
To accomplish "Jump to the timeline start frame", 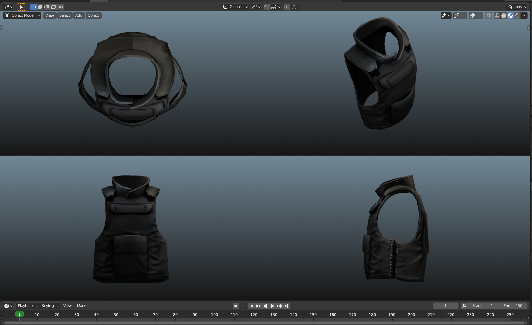I will pos(251,306).
